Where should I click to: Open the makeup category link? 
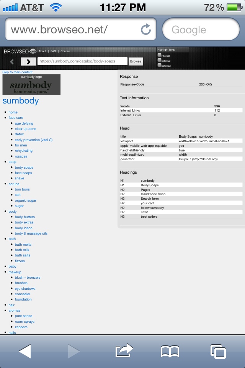coord(15,272)
